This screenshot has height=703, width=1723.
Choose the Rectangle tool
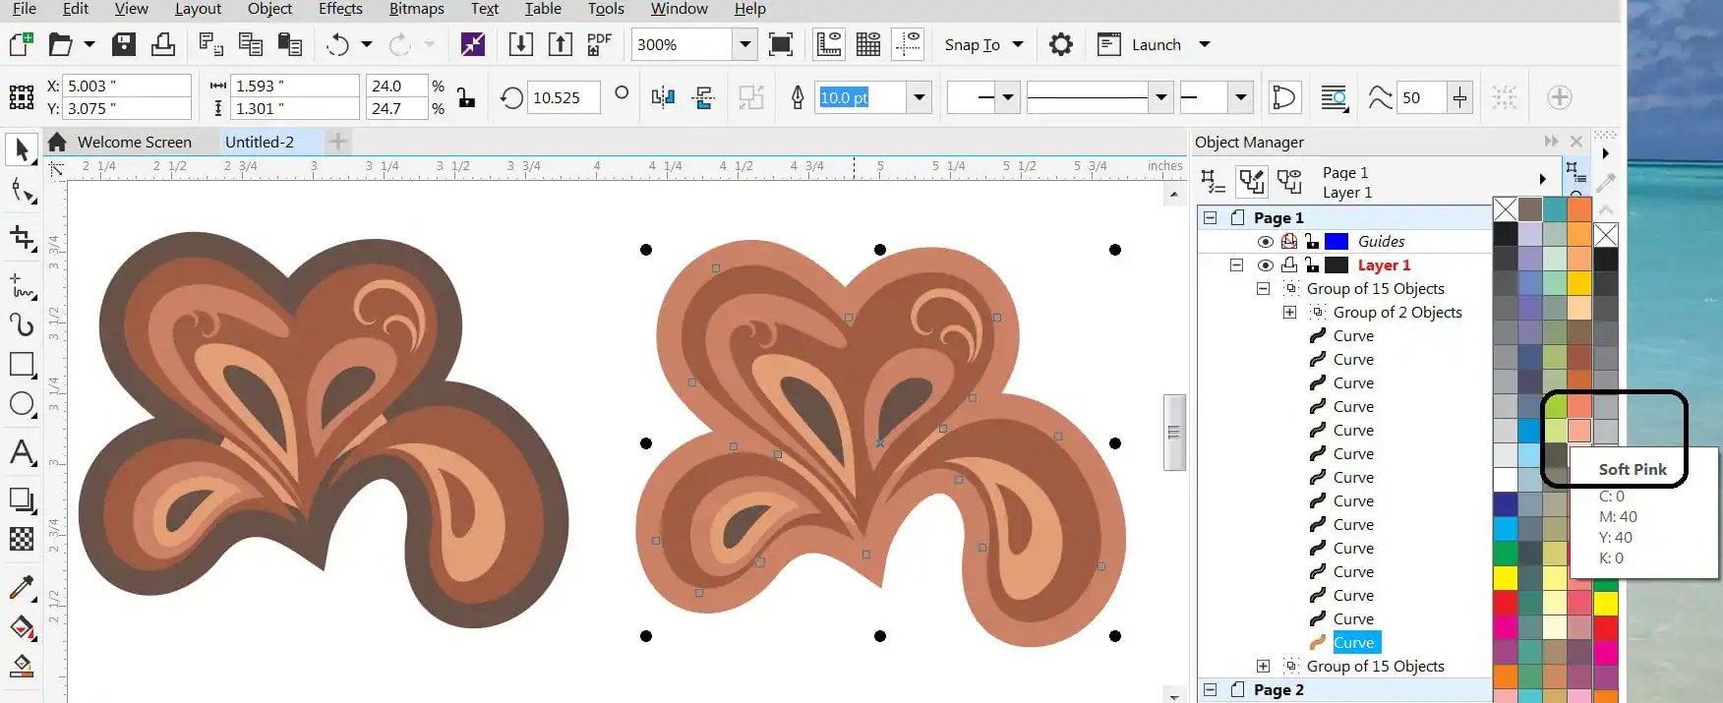coord(22,364)
